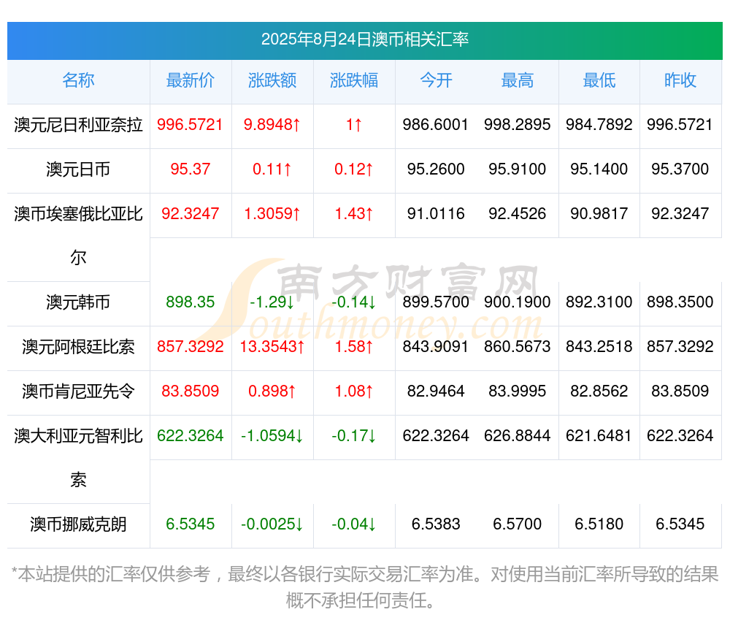This screenshot has height=623, width=730.
Task: Click change percent 0.12↑
Action: pos(354,169)
